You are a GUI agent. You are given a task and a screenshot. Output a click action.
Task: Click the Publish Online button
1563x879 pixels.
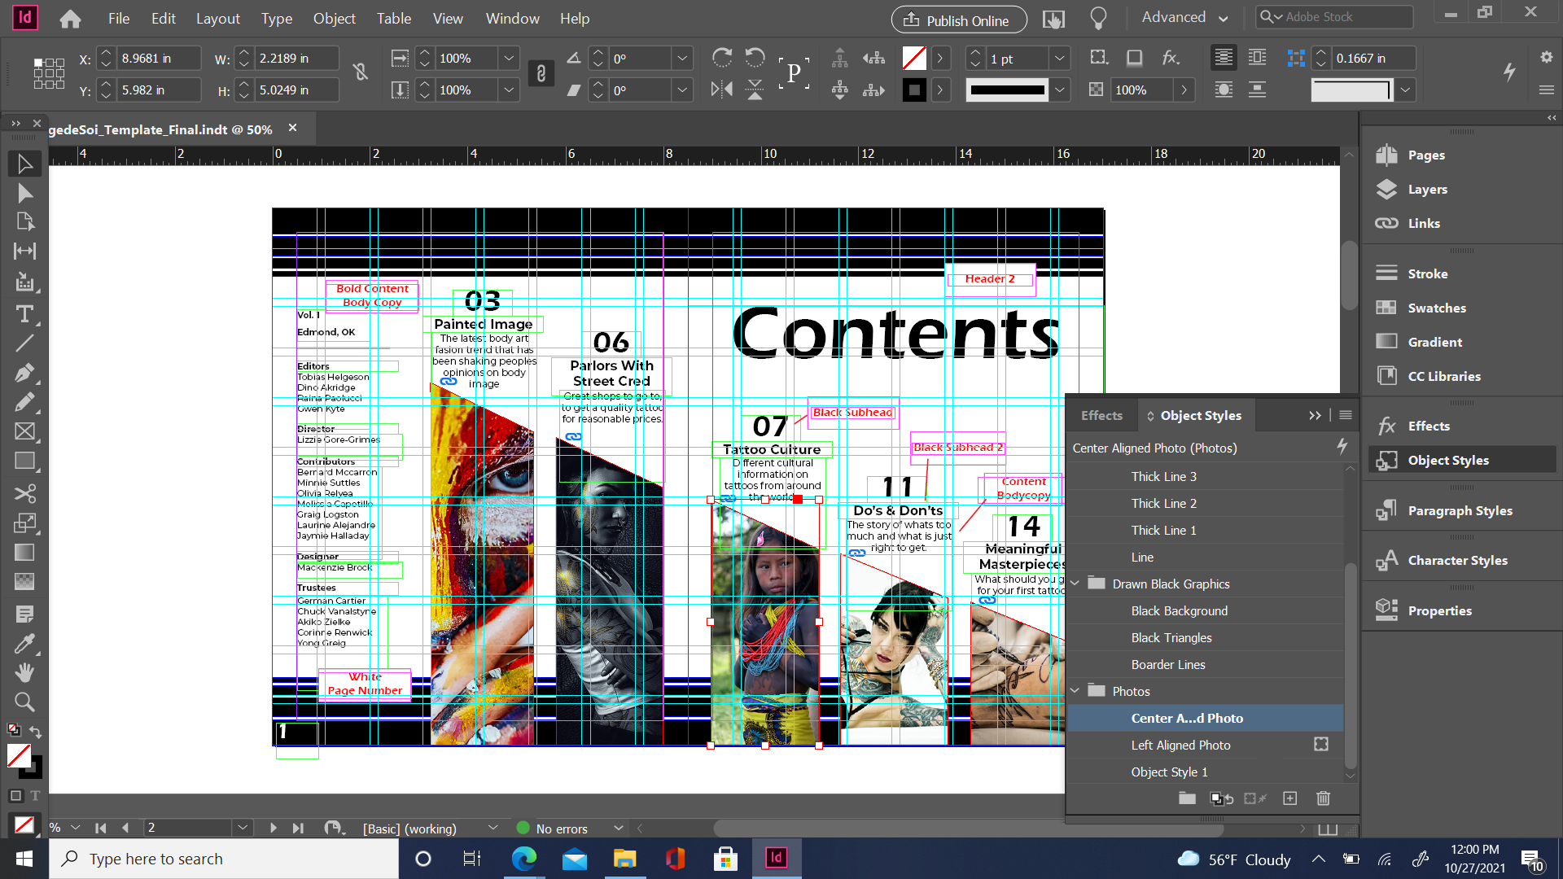pyautogui.click(x=958, y=20)
